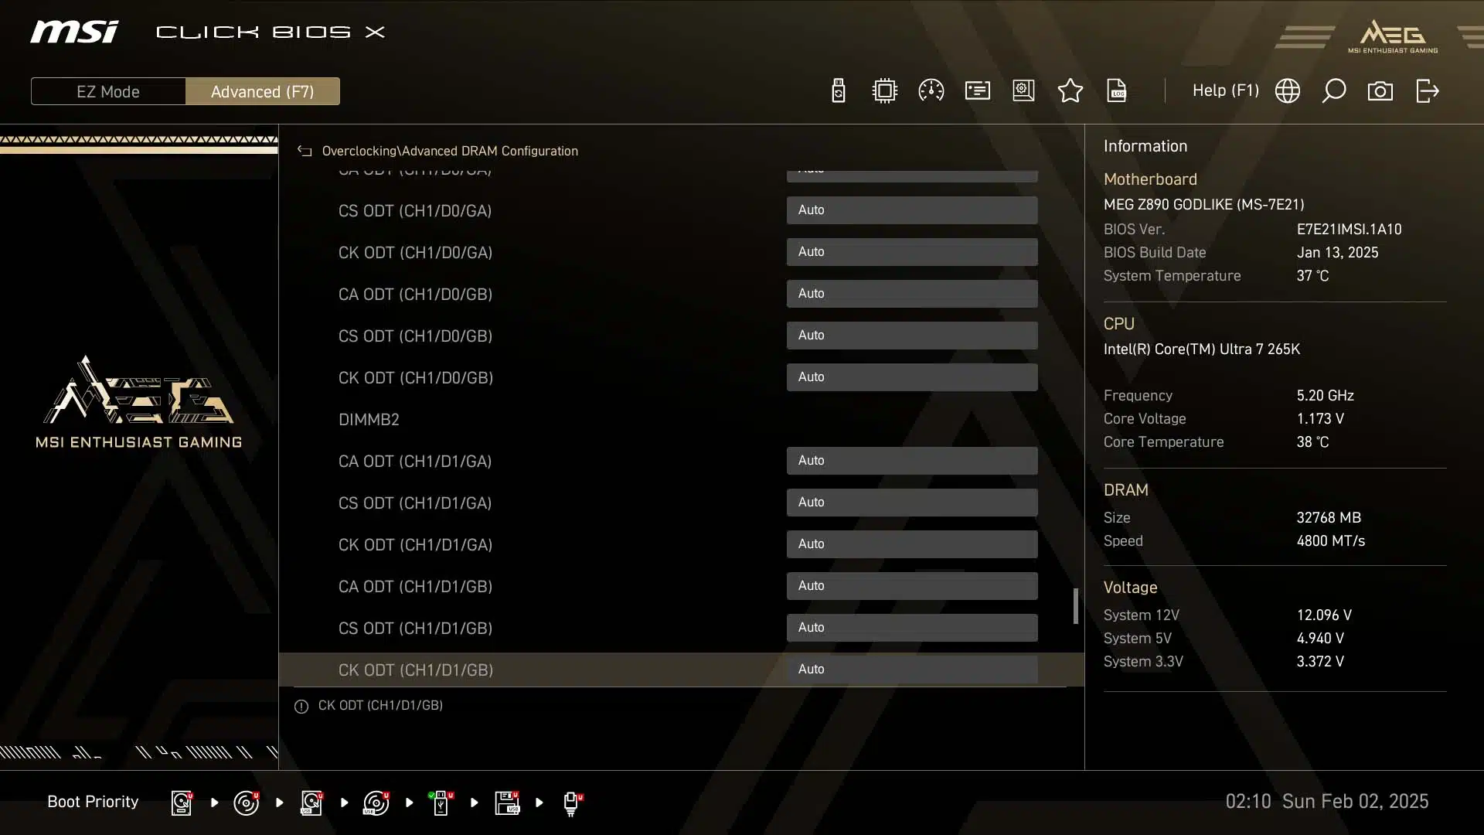Open CS ODT (CH1/D0/GA) Auto dropdown
The width and height of the screenshot is (1484, 835).
pos(912,210)
